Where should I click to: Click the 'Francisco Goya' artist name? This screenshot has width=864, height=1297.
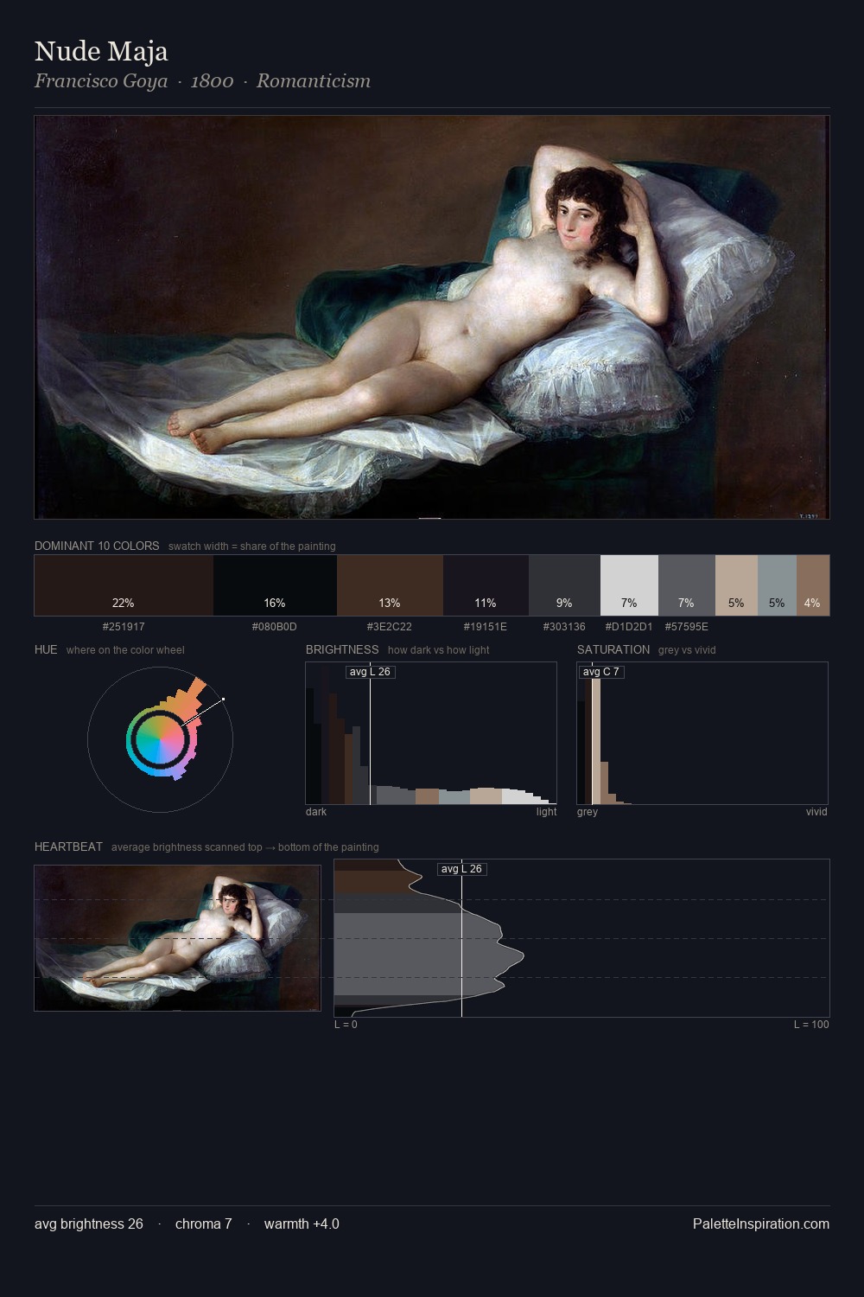[101, 81]
